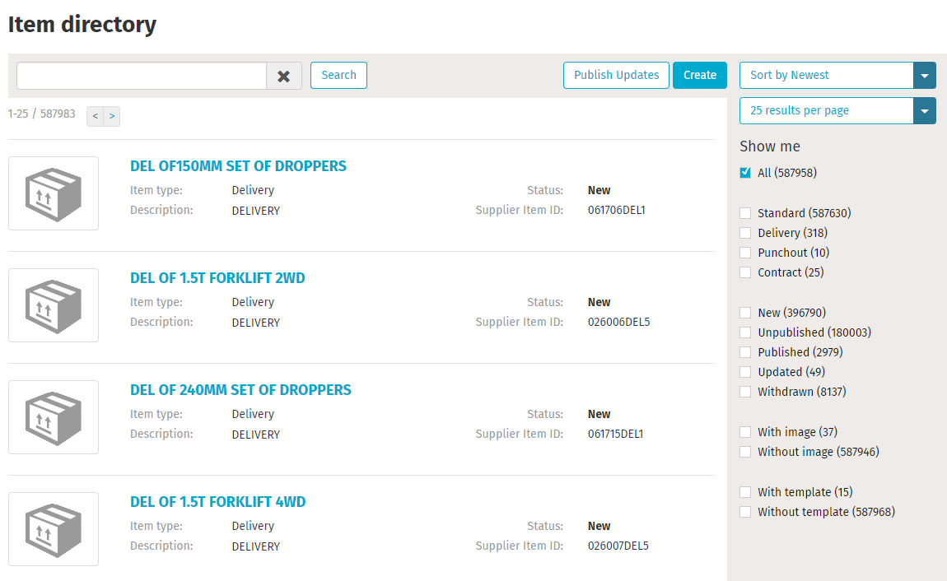Uncheck the All filter

745,172
